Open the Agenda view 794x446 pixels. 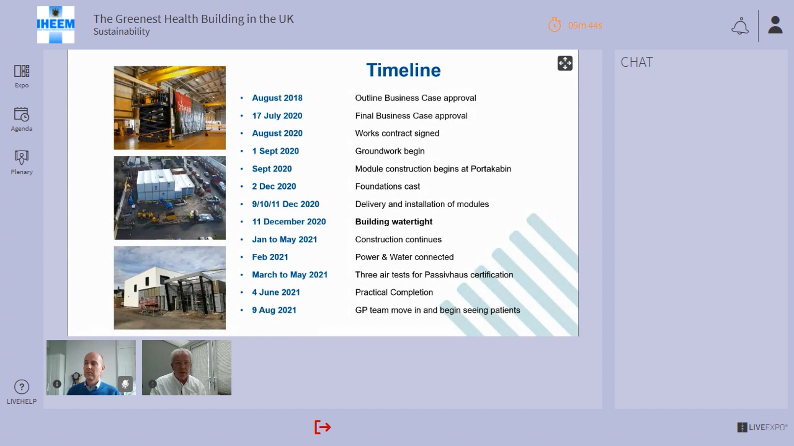point(22,119)
